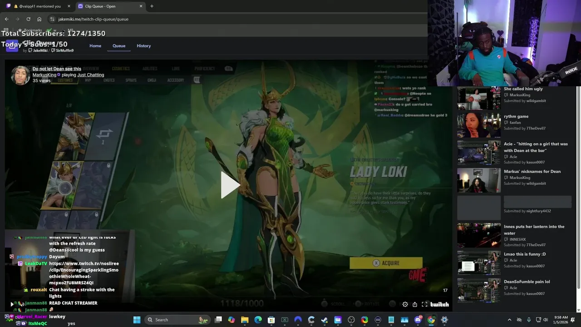Click the taskbar Search box
The height and width of the screenshot is (327, 581).
point(177,320)
